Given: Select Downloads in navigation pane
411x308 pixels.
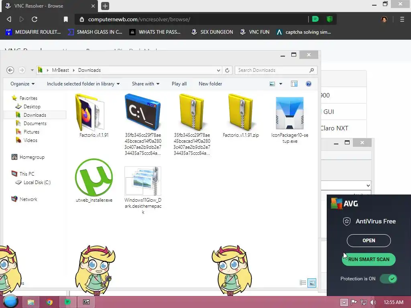Looking at the screenshot, I should tap(35, 115).
